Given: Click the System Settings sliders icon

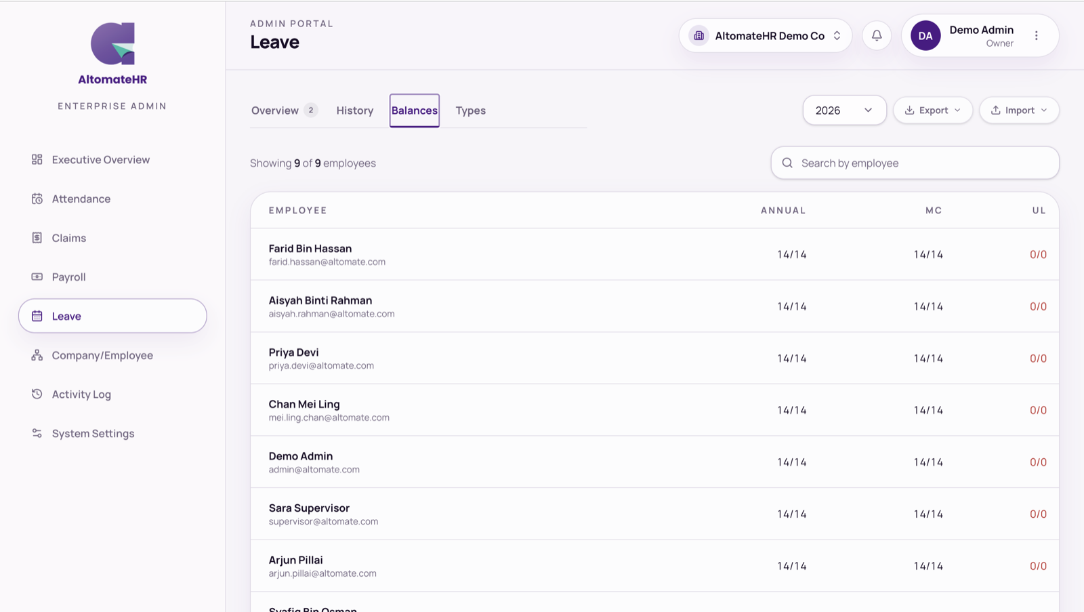Looking at the screenshot, I should point(37,433).
